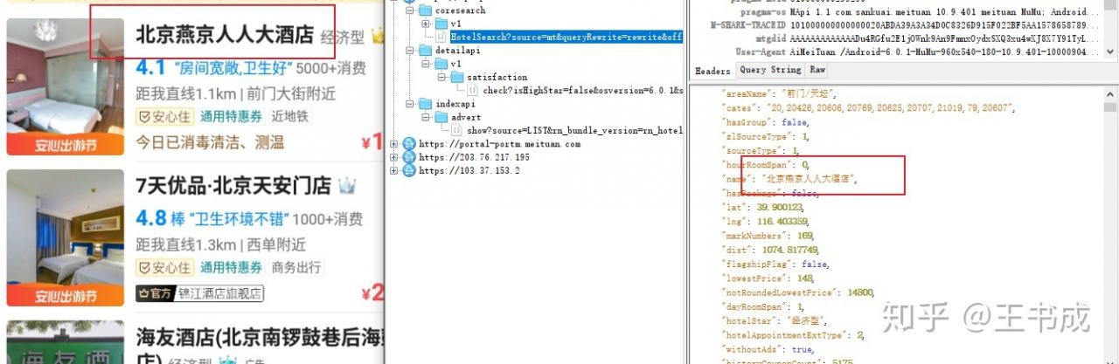Click the 7天优品 hotel room thumbnail
The height and width of the screenshot is (364, 1119).
pyautogui.click(x=66, y=238)
